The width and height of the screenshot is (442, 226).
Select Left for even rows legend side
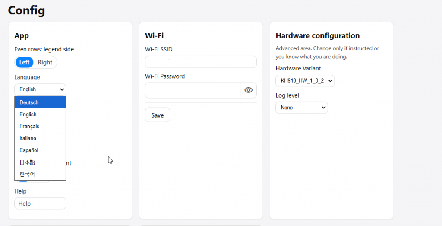pyautogui.click(x=25, y=62)
